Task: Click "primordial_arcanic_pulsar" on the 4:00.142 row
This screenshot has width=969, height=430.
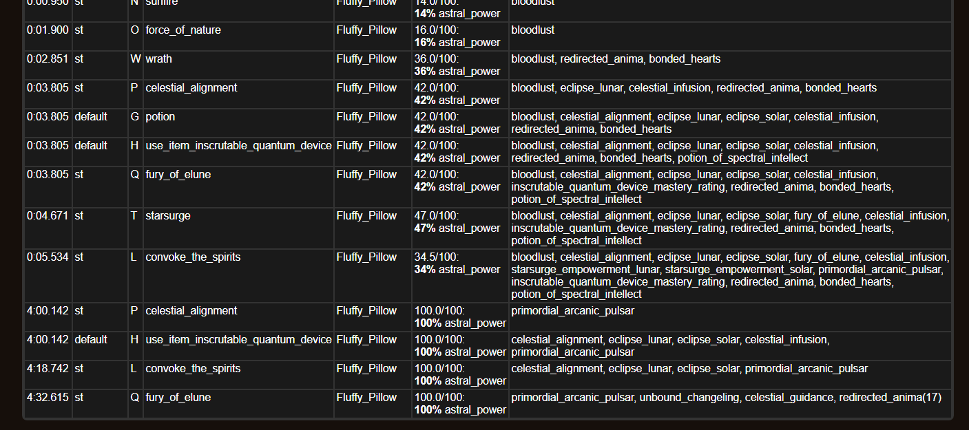Action: coord(572,310)
